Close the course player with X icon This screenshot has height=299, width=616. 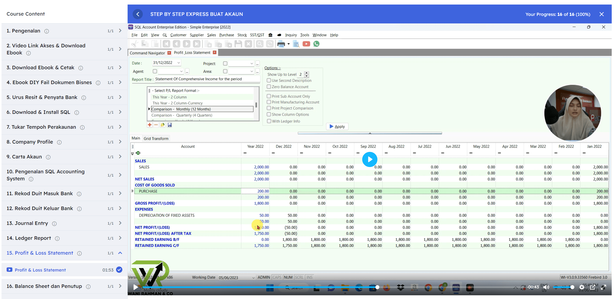(602, 14)
